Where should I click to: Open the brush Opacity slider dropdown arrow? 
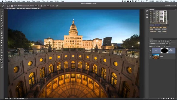pos(39,6)
